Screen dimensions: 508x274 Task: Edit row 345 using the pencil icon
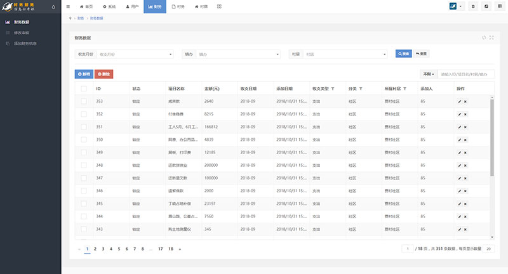(x=459, y=204)
